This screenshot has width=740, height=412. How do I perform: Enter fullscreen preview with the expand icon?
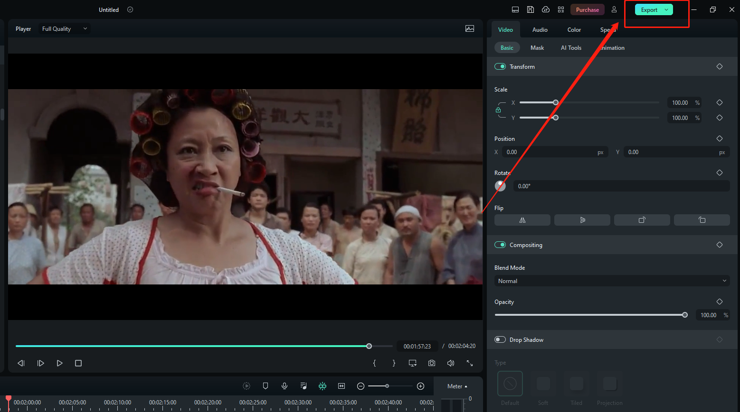pos(469,363)
